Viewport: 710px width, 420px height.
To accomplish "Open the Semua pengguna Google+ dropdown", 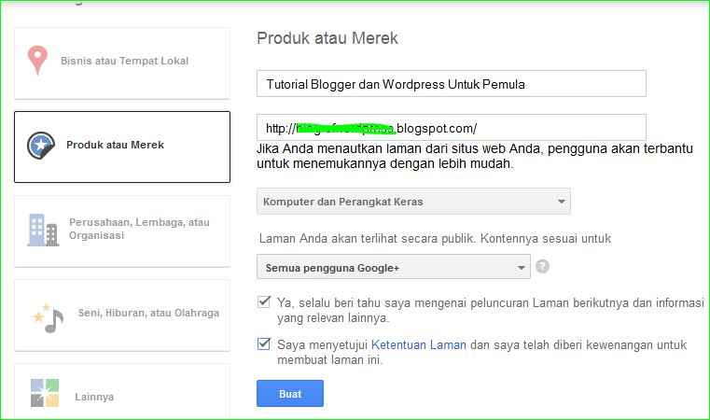I will tap(394, 267).
